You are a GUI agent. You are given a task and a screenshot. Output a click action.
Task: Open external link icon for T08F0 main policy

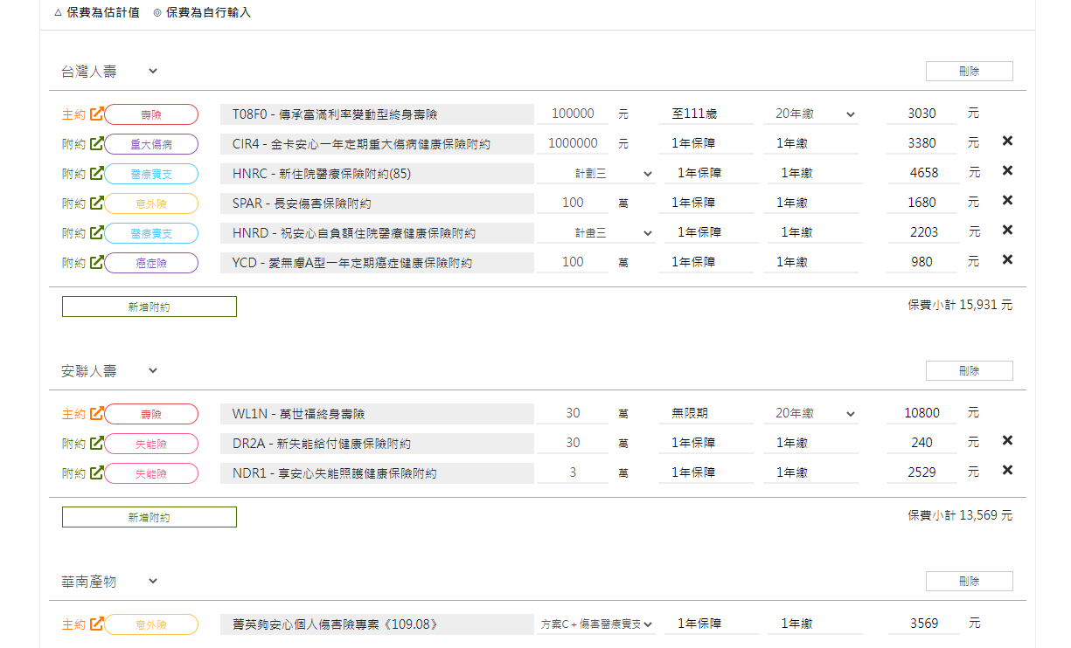pos(97,114)
